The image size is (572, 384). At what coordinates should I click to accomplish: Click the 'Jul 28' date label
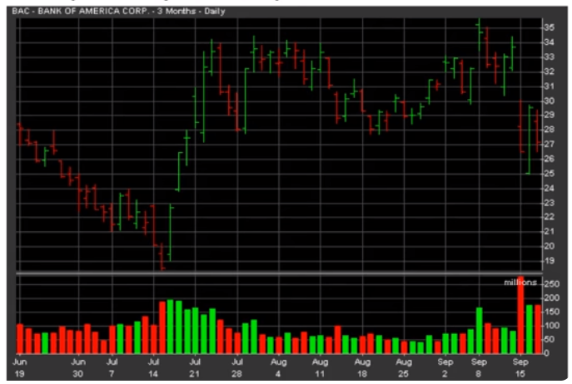coord(236,367)
